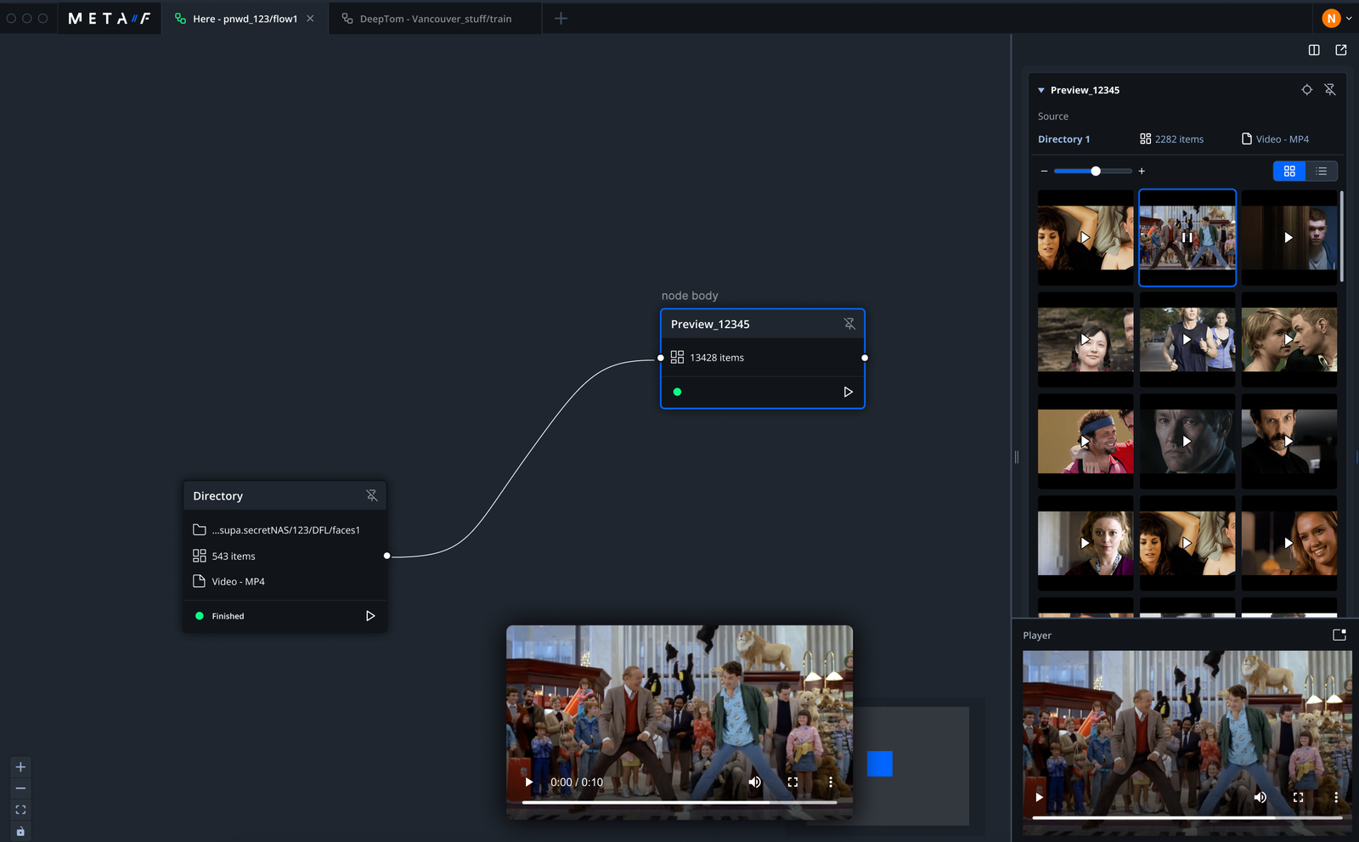
Task: Run the Directory node with its play icon
Action: coord(370,616)
